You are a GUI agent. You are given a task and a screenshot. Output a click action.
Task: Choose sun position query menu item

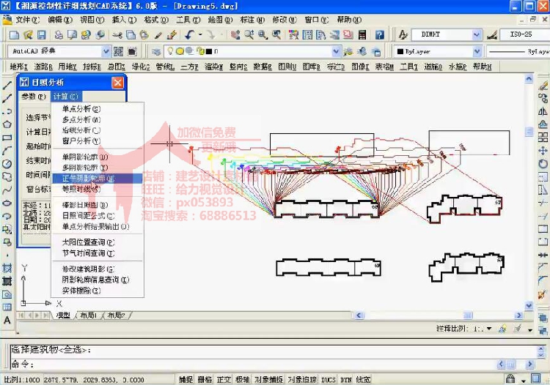pos(88,242)
